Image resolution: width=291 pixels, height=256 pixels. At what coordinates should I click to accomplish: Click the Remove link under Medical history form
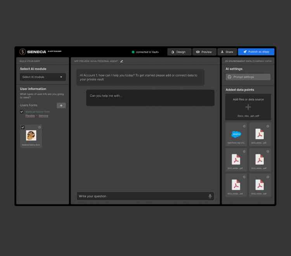(x=43, y=116)
